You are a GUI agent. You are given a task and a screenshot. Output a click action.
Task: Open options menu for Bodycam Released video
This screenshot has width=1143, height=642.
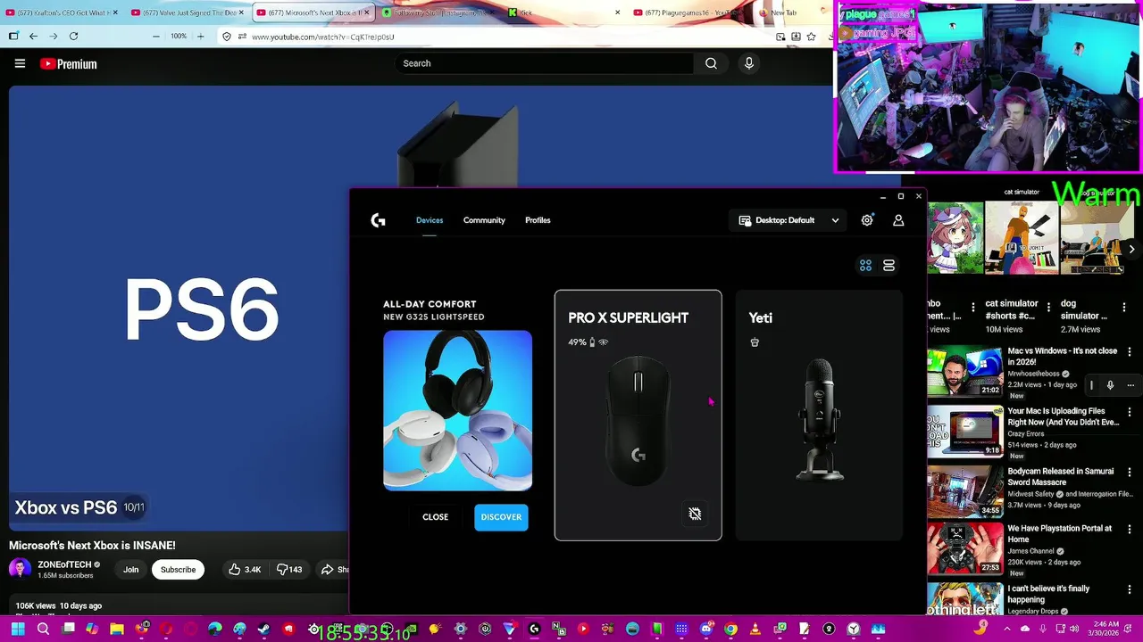click(x=1130, y=472)
